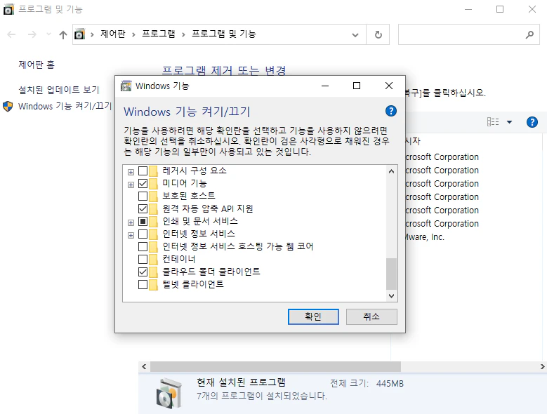Click the back navigation arrow
Screen dimensions: 547x414
tap(11, 34)
